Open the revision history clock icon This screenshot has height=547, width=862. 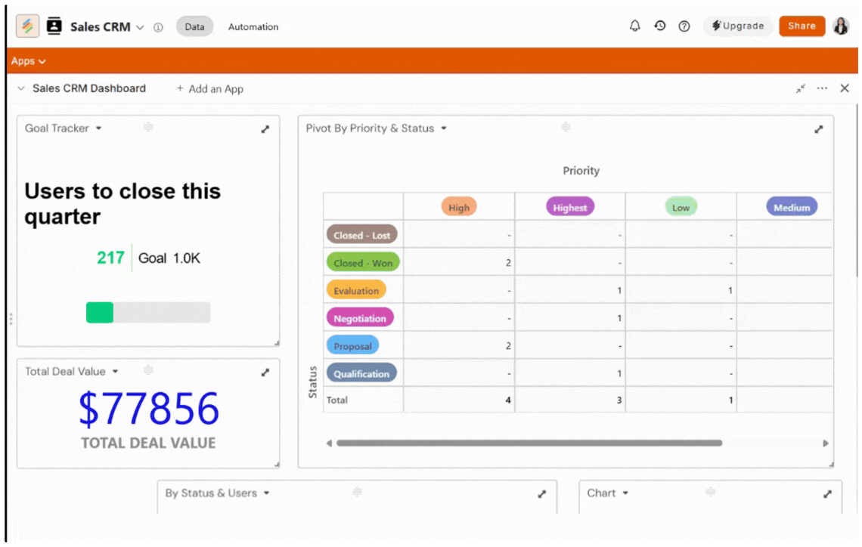(x=660, y=26)
